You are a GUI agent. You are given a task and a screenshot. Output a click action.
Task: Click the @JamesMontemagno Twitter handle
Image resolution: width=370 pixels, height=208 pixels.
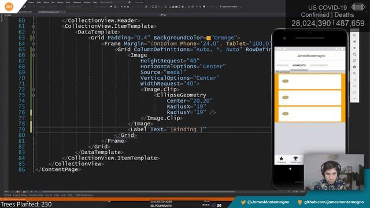point(268,202)
